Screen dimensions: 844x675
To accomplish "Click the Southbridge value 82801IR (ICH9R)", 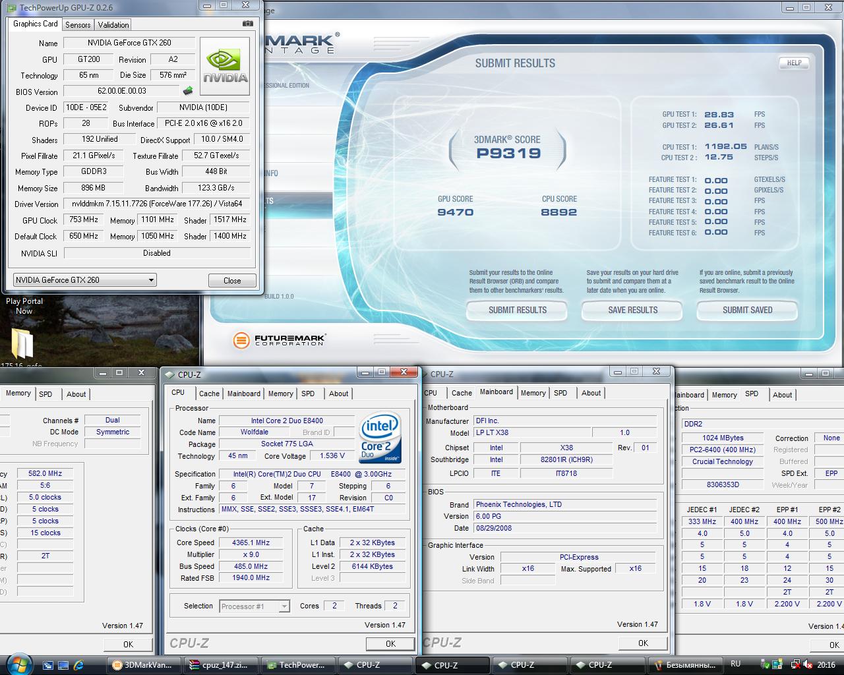I will (x=566, y=459).
